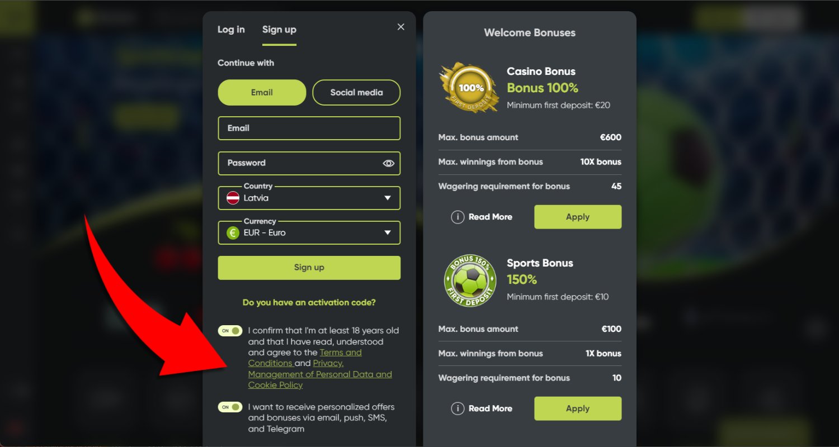Screen dimensions: 839x447
Task: Toggle off the 18 years old confirmation
Action: (230, 331)
